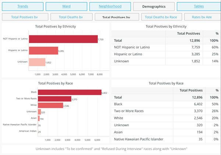Open the Neighborhood tab
The width and height of the screenshot is (221, 155).
tap(110, 6)
